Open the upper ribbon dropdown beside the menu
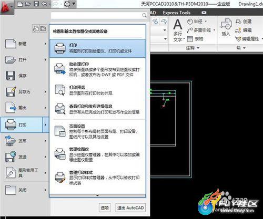Image resolution: width=263 pixels, height=219 pixels. click(x=165, y=30)
